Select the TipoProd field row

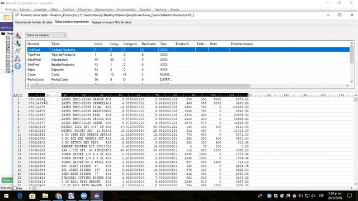click(188, 55)
